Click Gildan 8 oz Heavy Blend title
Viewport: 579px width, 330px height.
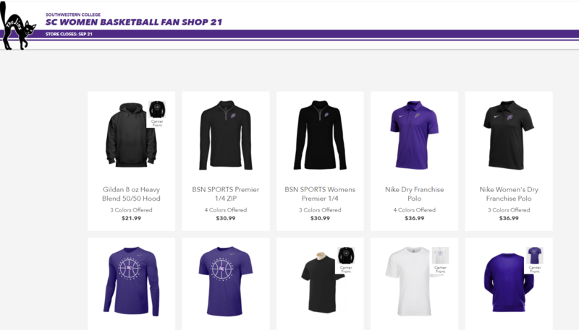coord(131,194)
